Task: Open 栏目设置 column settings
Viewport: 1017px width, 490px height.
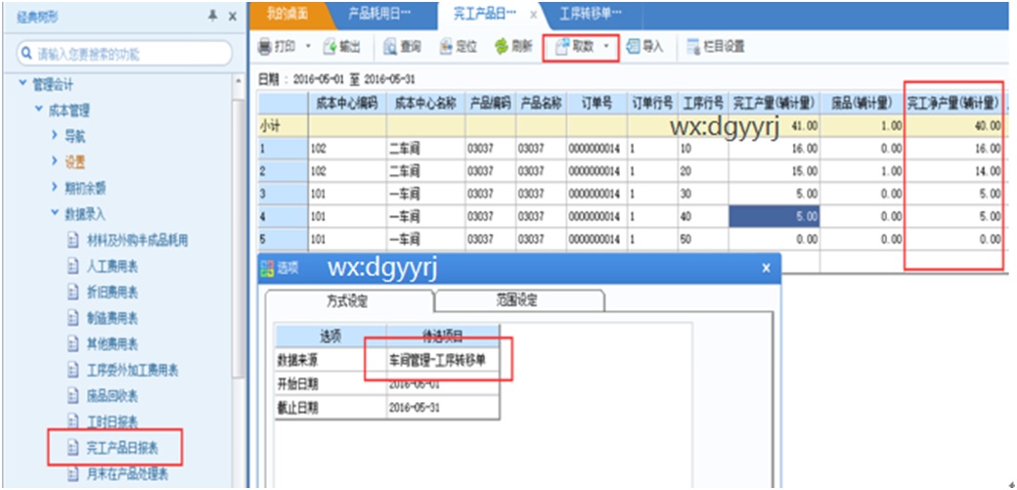Action: tap(716, 47)
